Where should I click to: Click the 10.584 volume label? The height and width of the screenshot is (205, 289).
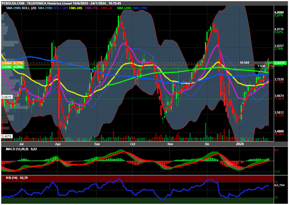(244, 63)
